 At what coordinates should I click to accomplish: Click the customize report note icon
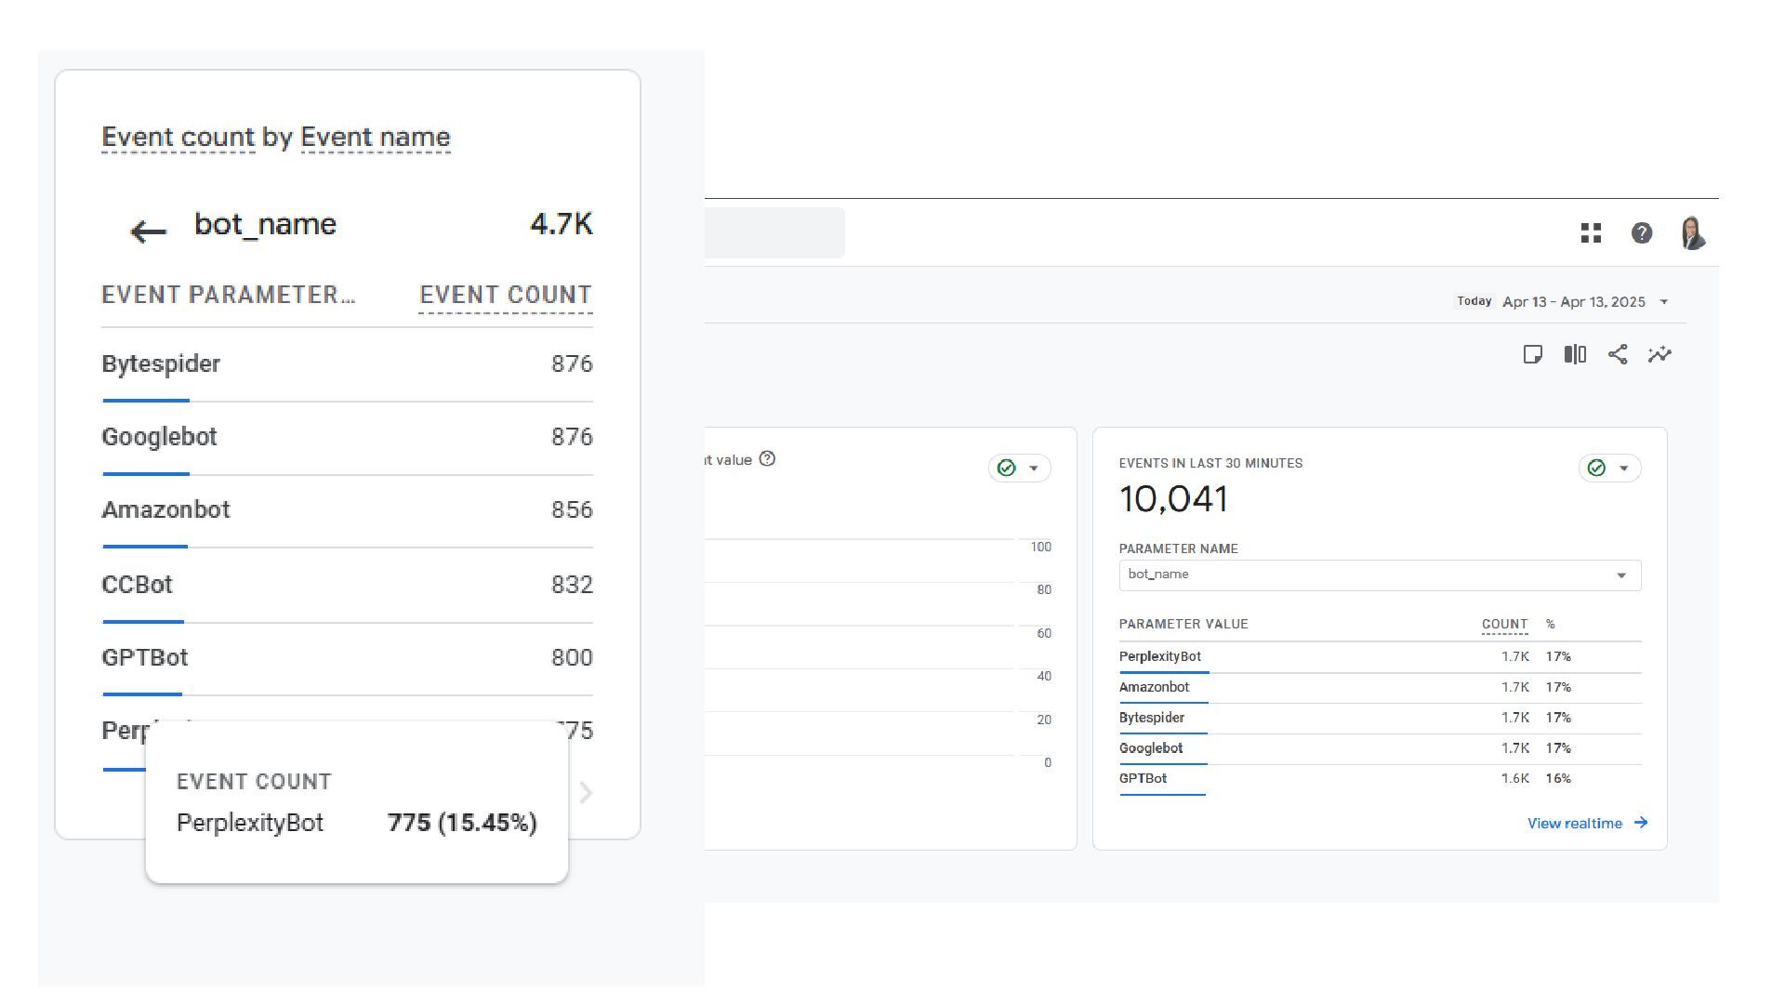tap(1533, 354)
